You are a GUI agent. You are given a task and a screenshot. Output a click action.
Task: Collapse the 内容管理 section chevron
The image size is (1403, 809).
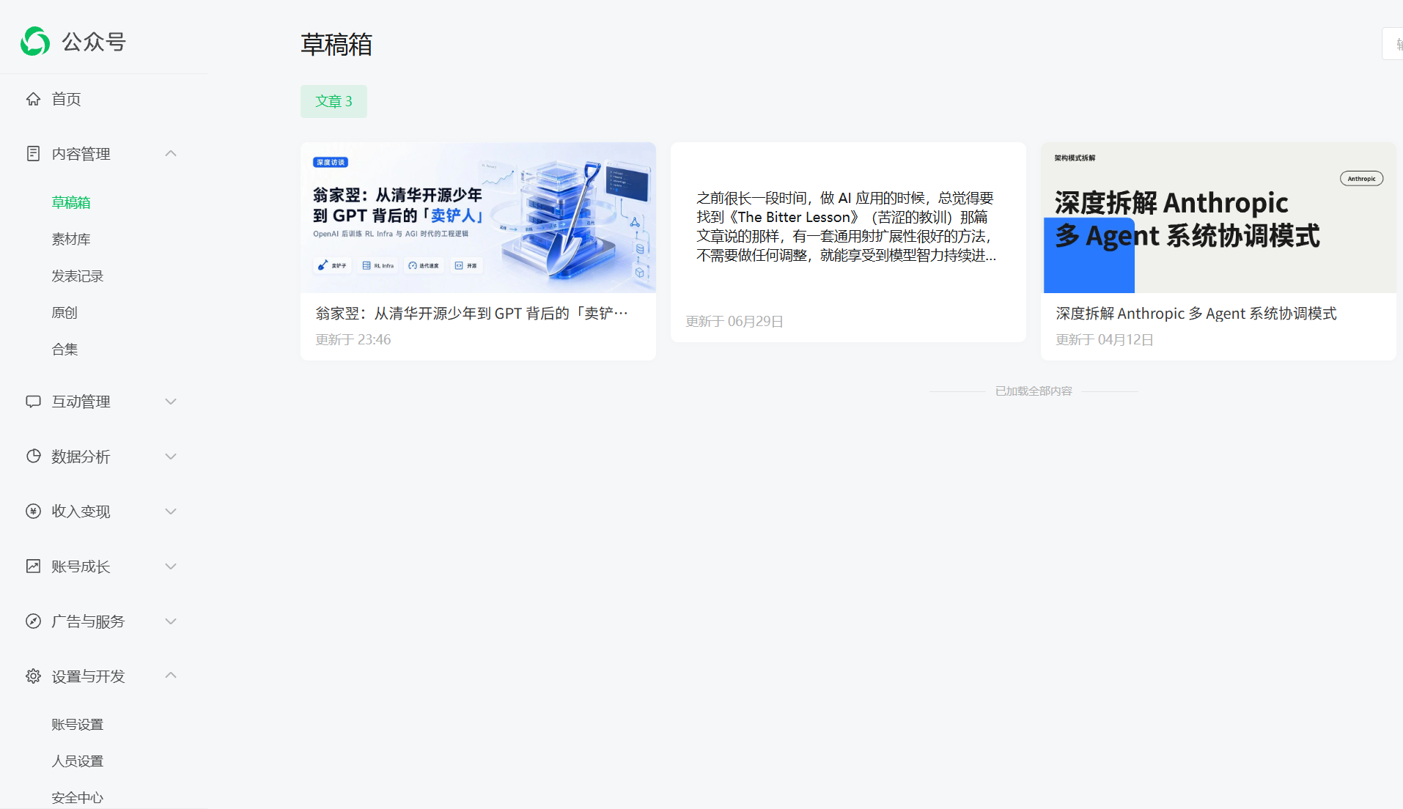pyautogui.click(x=171, y=154)
